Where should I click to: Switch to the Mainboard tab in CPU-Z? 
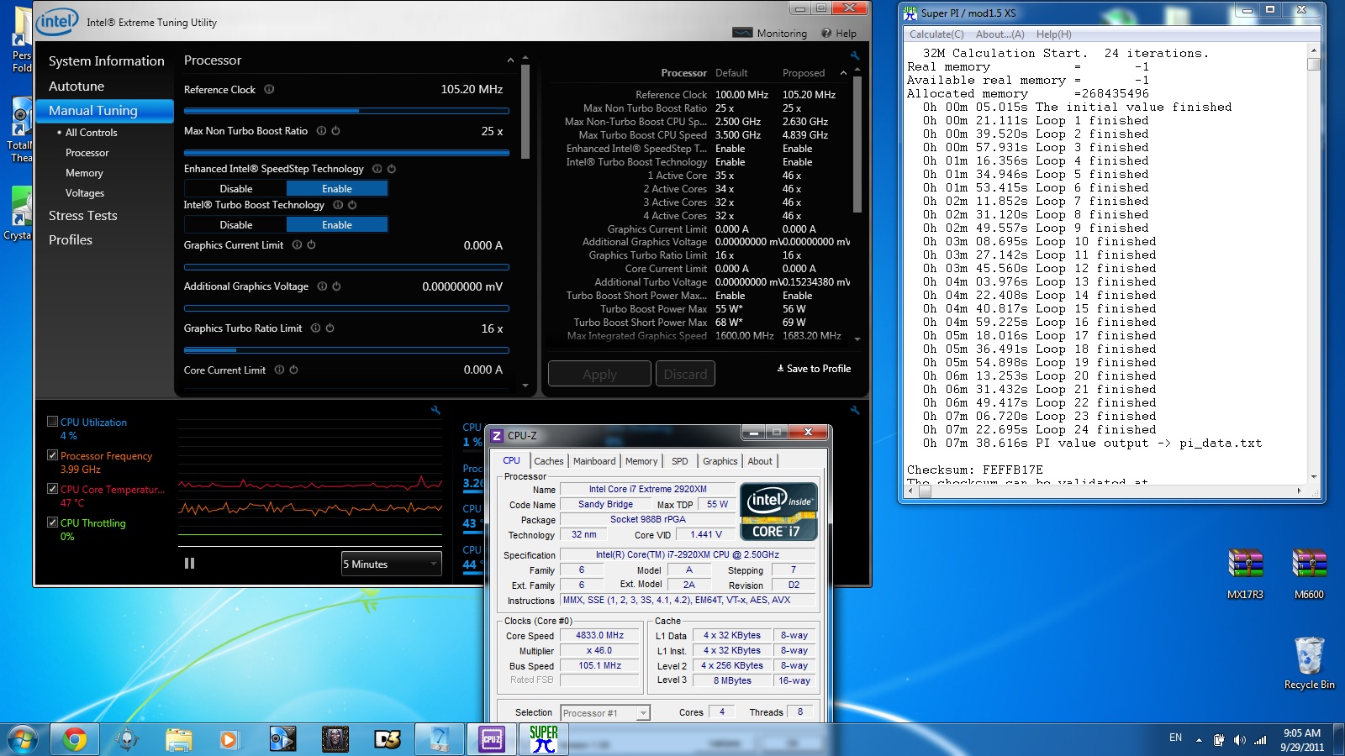point(594,461)
